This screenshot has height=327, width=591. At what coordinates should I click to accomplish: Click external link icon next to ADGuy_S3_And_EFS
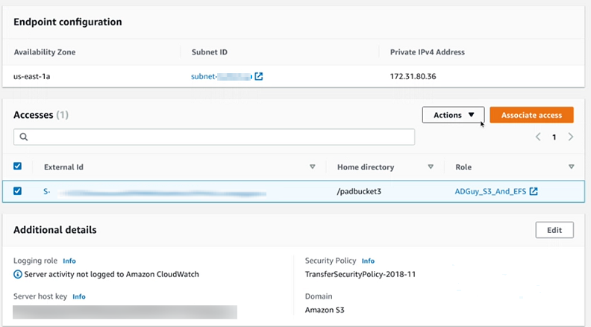(534, 191)
